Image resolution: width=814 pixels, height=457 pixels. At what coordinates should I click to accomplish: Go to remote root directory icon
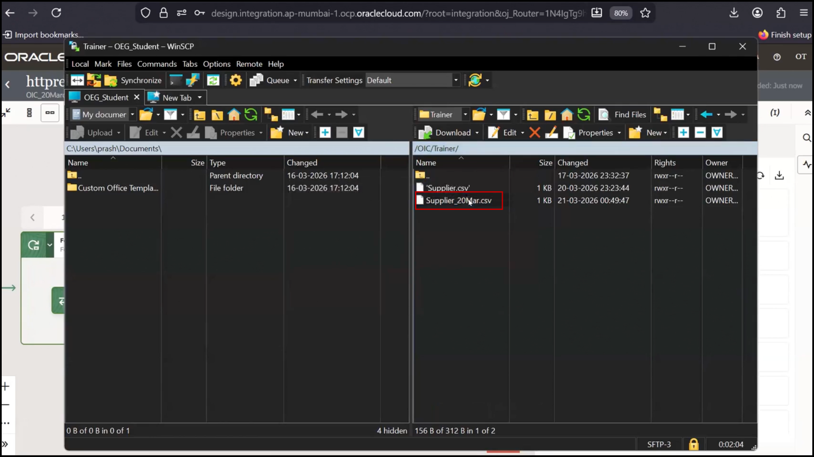tap(550, 115)
